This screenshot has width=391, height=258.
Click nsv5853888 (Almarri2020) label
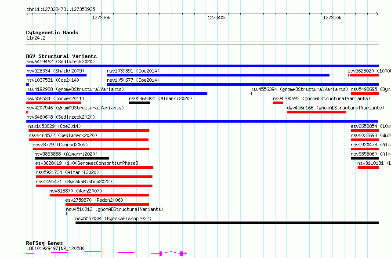(66, 154)
